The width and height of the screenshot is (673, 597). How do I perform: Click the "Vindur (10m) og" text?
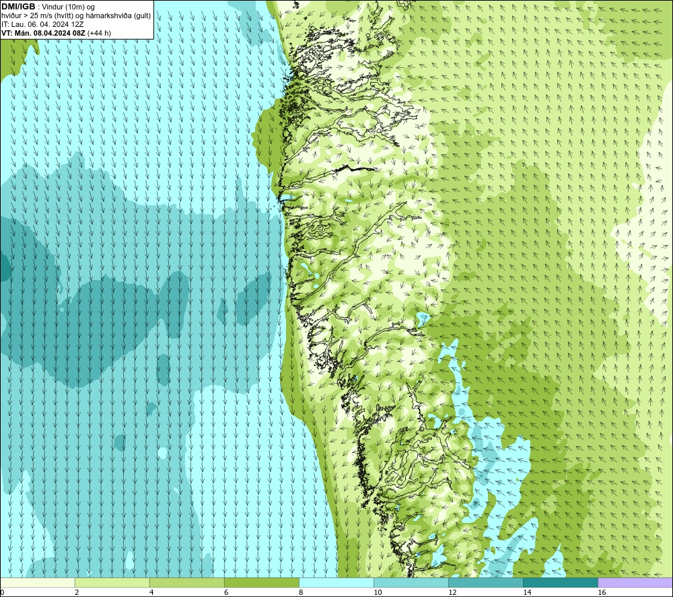[x=68, y=7]
